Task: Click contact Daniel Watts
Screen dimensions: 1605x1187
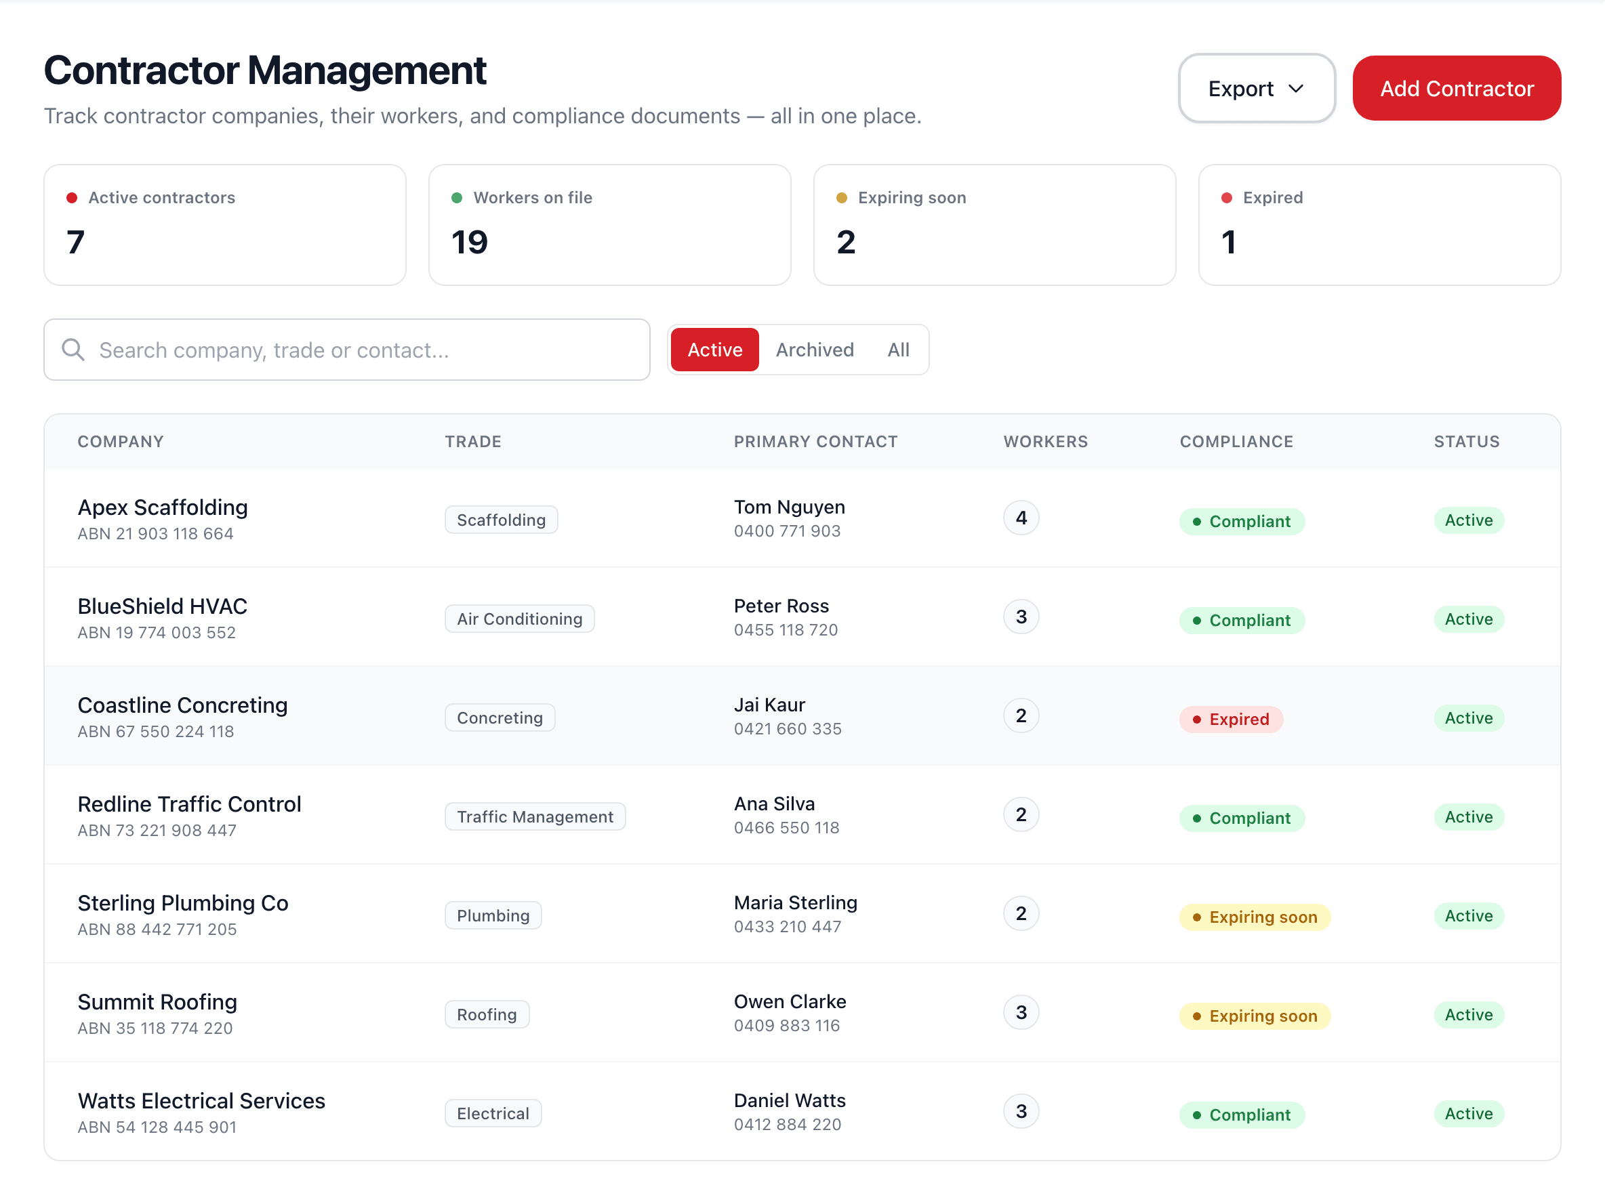Action: (x=789, y=1100)
